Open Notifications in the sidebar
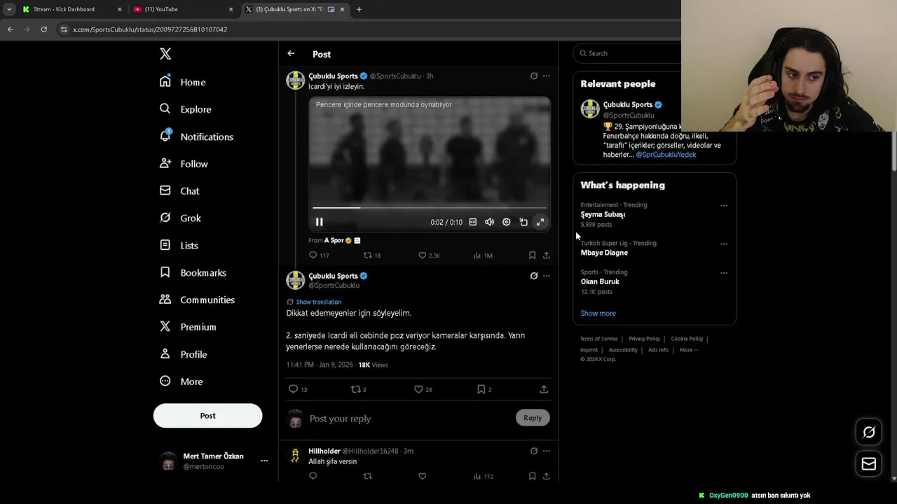 coord(196,136)
